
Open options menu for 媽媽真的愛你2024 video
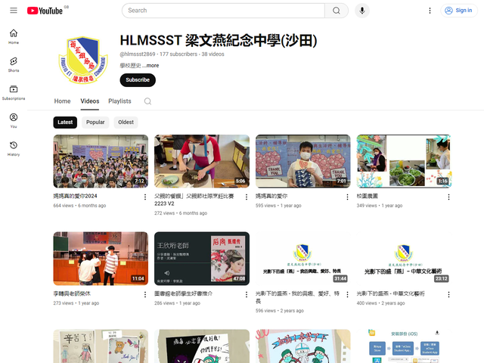145,197
